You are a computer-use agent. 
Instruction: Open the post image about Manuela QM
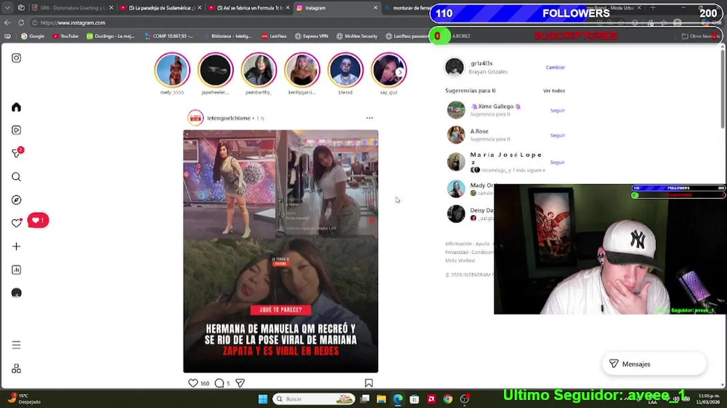281,251
